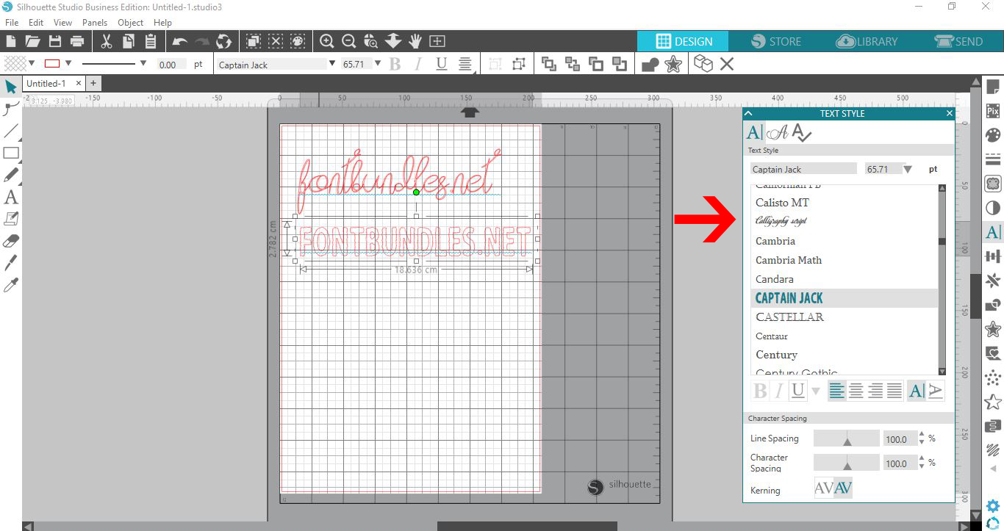Click the Offset star icon

673,65
